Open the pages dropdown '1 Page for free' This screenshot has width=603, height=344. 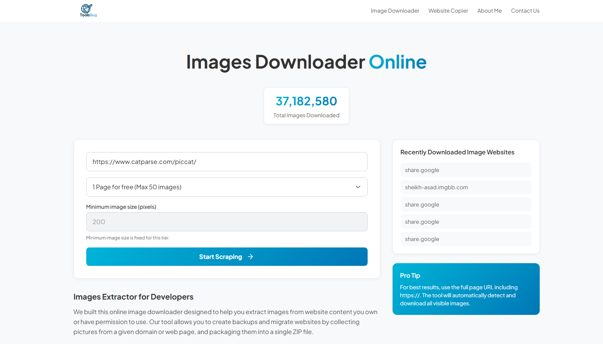pyautogui.click(x=227, y=187)
